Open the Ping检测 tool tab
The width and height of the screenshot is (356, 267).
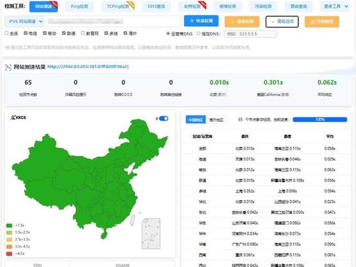point(79,7)
